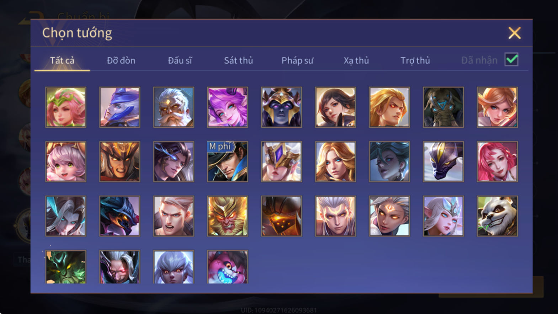Close the Chọn tướng dialog
Viewport: 558px width, 314px height.
(x=514, y=33)
